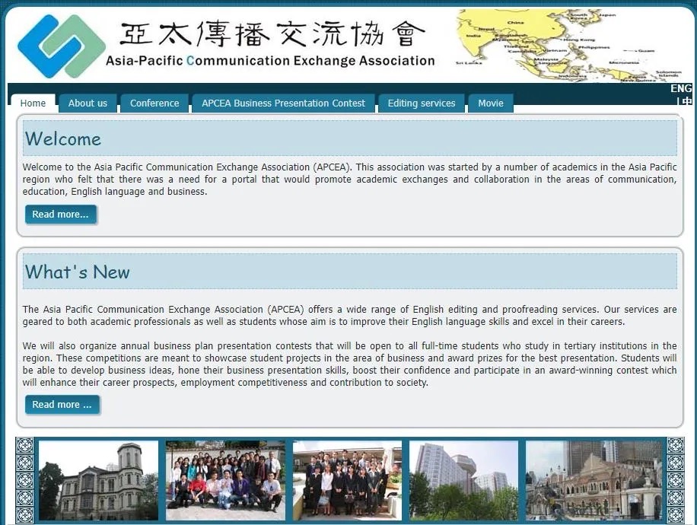Image resolution: width=697 pixels, height=525 pixels.
Task: Click the "What's New" heading
Action: tap(78, 272)
